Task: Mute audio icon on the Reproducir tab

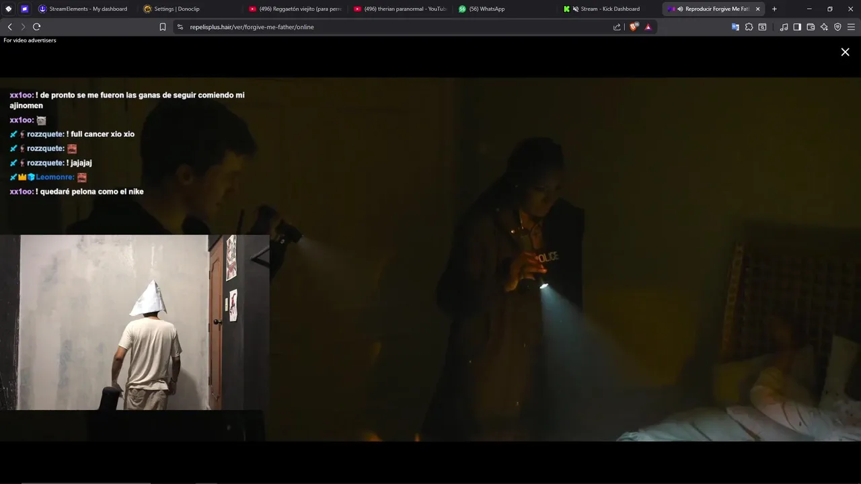Action: 680,9
